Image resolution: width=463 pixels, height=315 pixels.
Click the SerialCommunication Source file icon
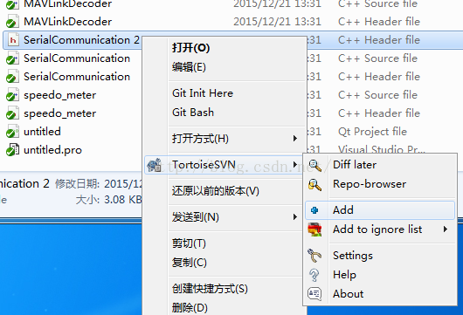[x=12, y=58]
